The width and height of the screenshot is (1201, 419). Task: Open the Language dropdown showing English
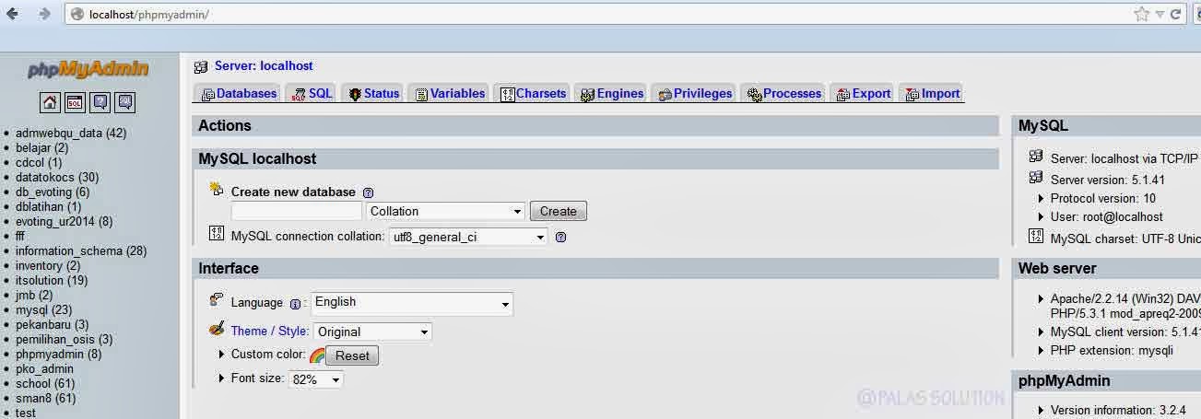pyautogui.click(x=413, y=303)
